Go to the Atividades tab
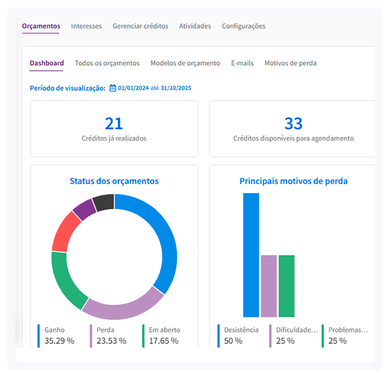This screenshot has width=388, height=375. pos(195,26)
